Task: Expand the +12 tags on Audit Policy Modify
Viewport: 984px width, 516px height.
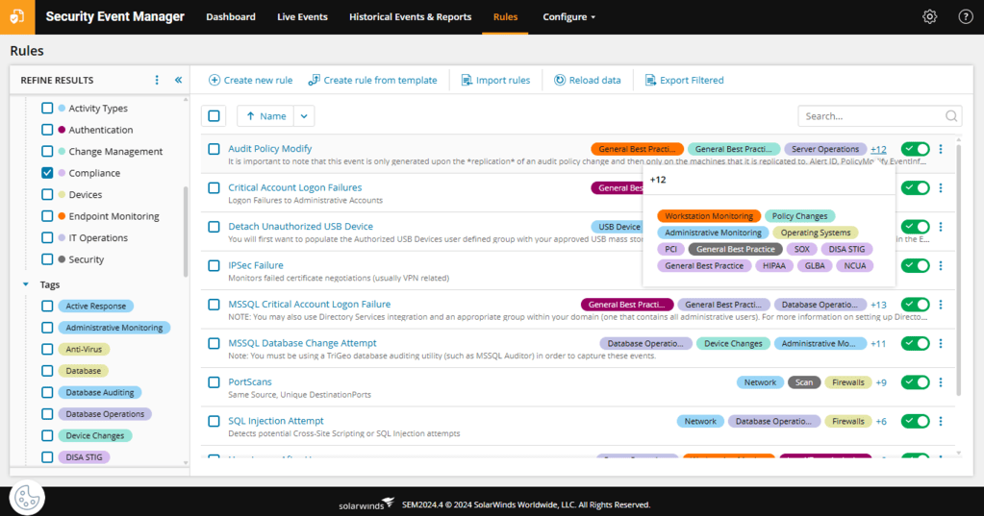Action: pyautogui.click(x=878, y=149)
